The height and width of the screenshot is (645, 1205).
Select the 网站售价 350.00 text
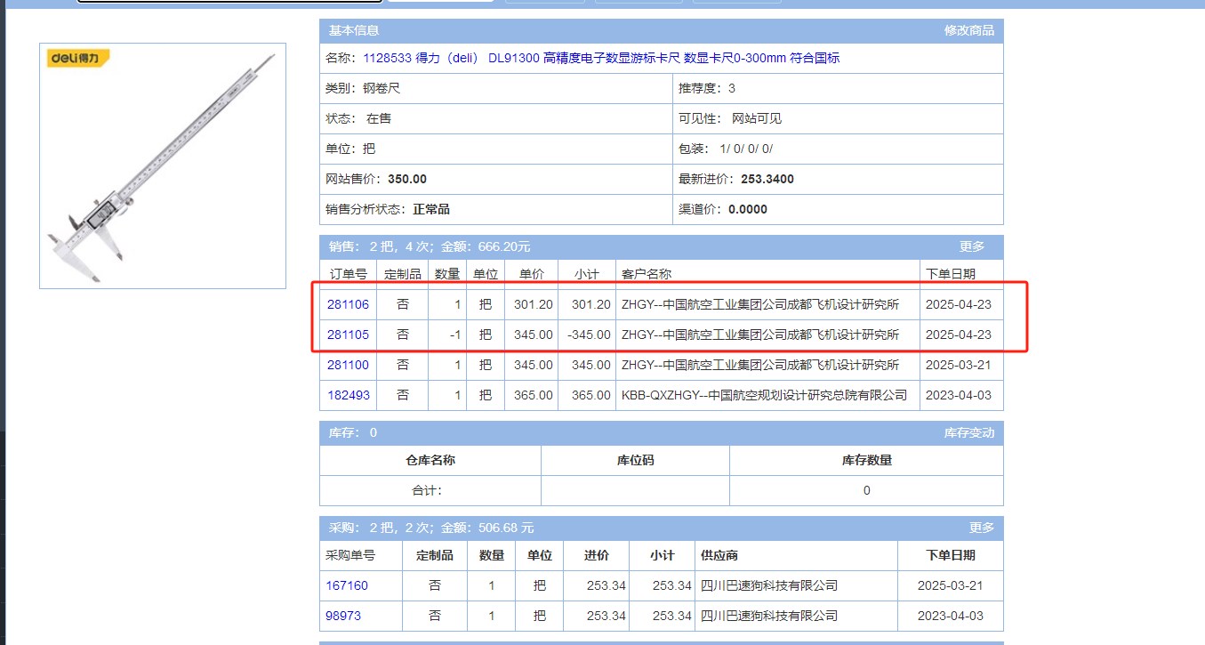pos(376,179)
